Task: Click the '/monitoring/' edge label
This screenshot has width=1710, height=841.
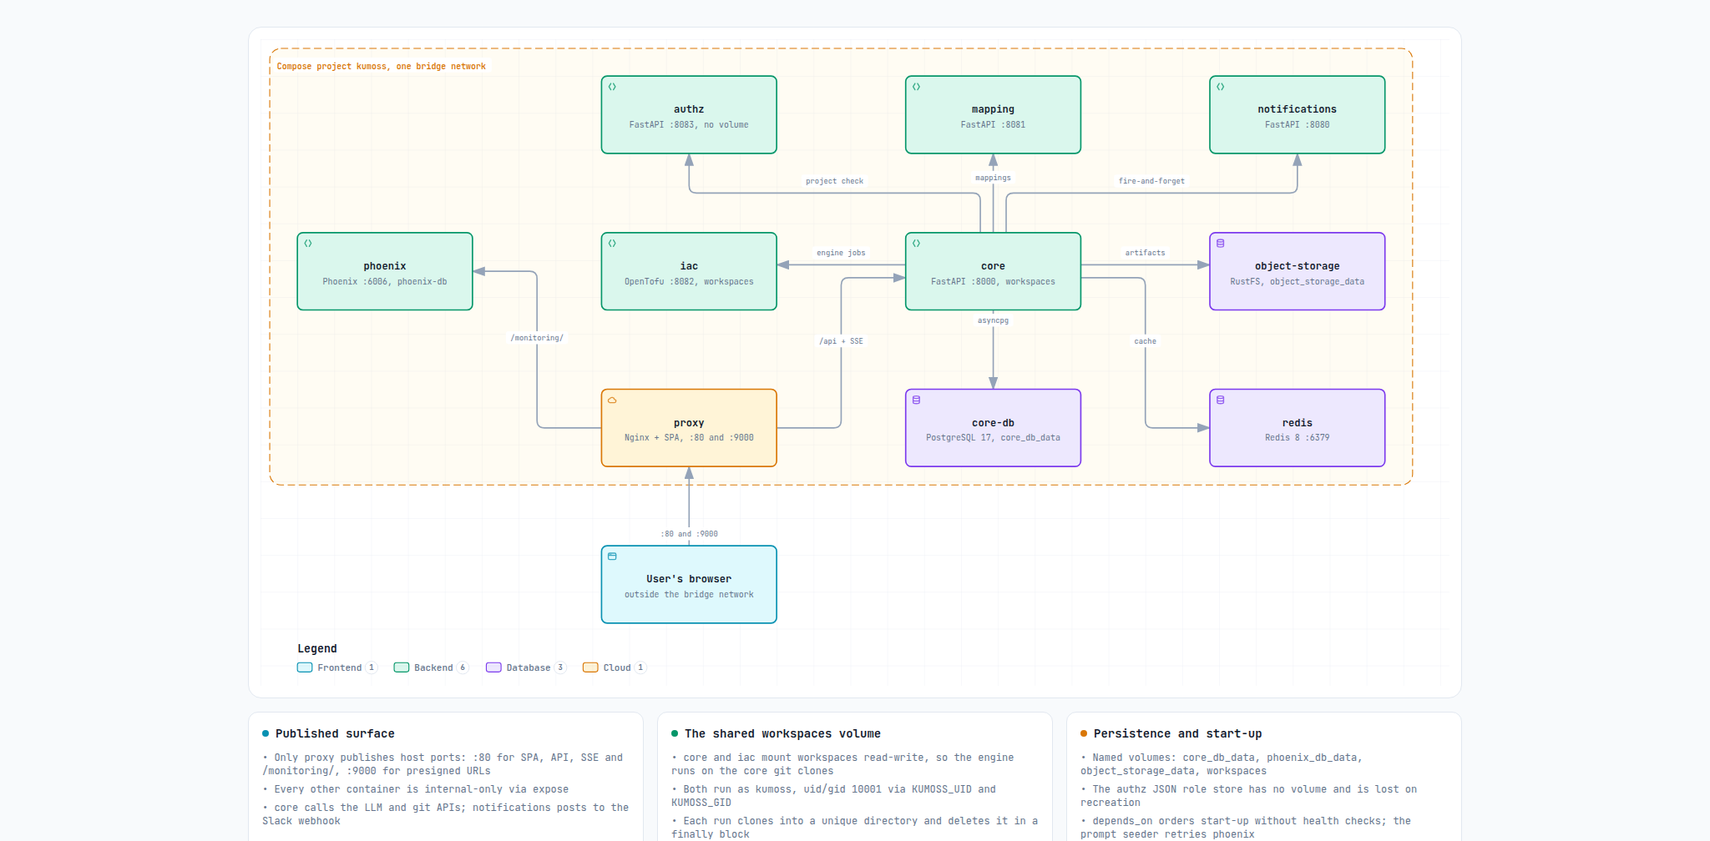Action: coord(537,338)
